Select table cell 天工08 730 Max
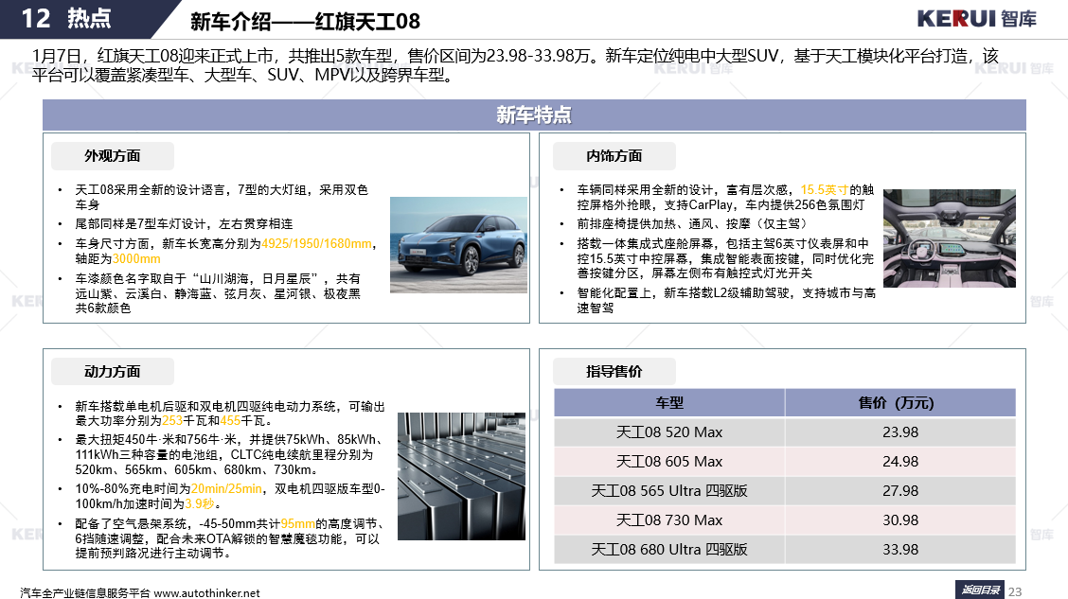Screen dimensions: 1068x599 (x=669, y=520)
